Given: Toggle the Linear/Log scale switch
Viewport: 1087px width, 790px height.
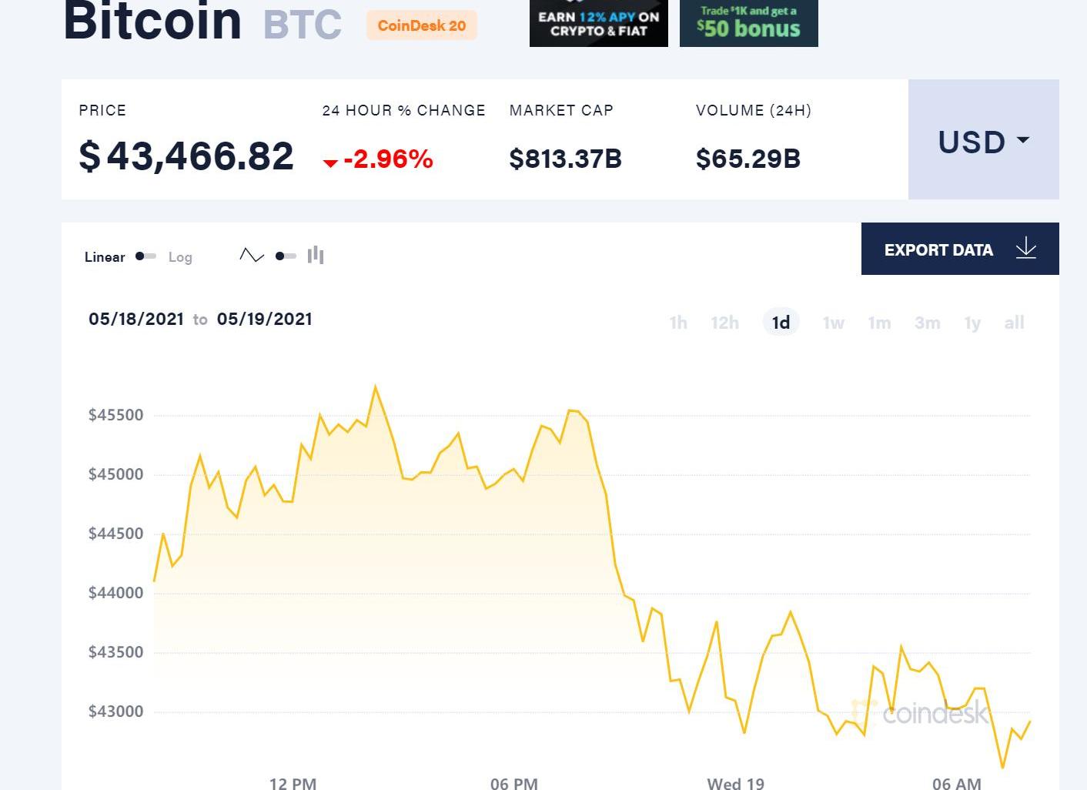Looking at the screenshot, I should coord(145,256).
